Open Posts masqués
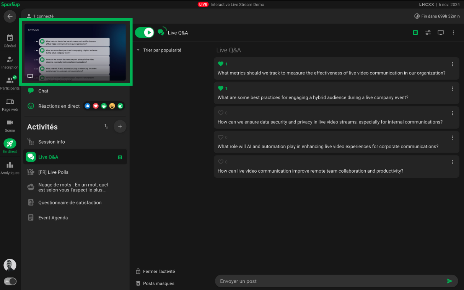The width and height of the screenshot is (464, 290). [x=158, y=284]
